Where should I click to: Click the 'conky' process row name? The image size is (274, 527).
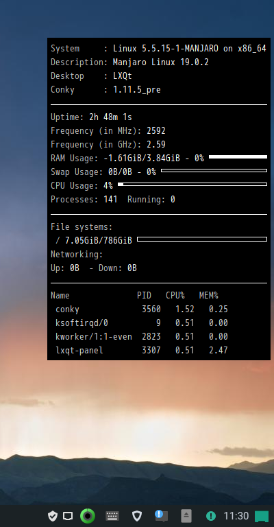coord(67,309)
